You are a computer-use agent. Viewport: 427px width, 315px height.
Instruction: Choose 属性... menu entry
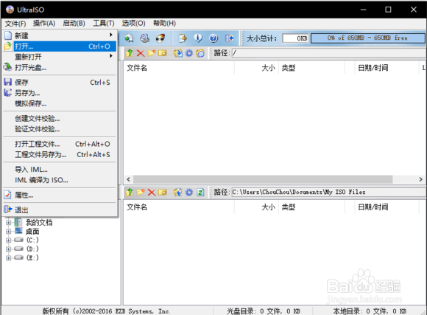tap(60, 195)
